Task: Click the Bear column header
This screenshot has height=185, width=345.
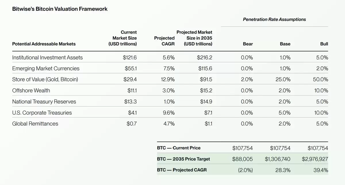Action: pos(248,44)
